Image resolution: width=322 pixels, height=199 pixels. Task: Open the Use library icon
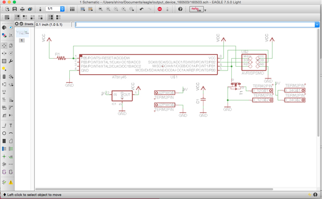pyautogui.click(x=72, y=9)
